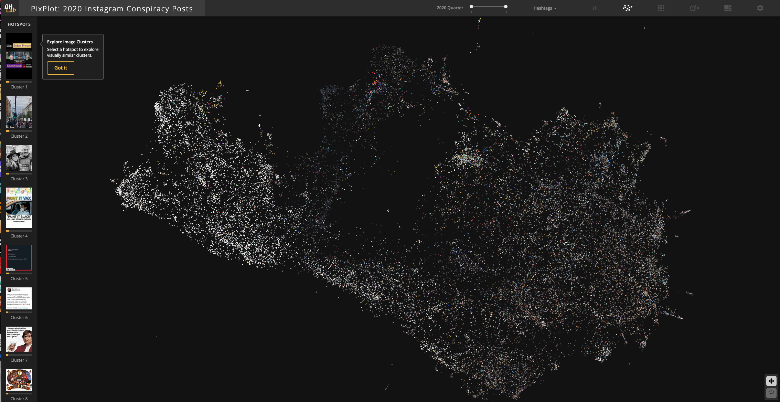Select the categorical layout icon
This screenshot has height=402, width=780.
point(728,8)
